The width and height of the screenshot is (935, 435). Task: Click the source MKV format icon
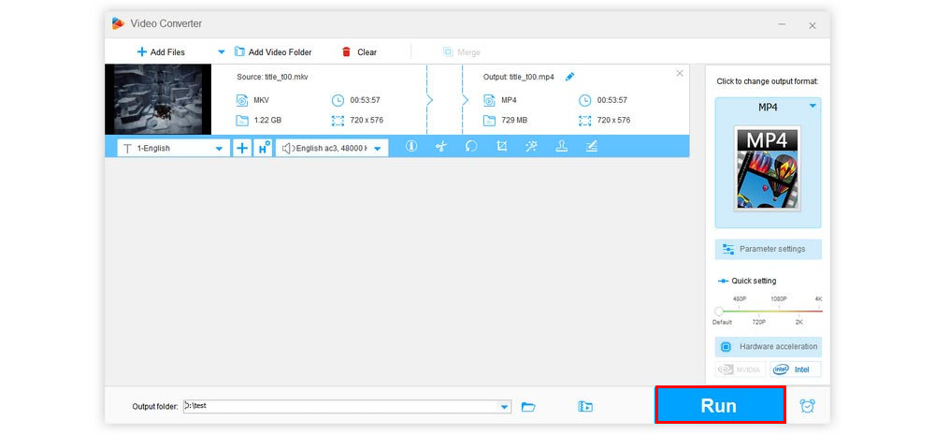tap(241, 100)
